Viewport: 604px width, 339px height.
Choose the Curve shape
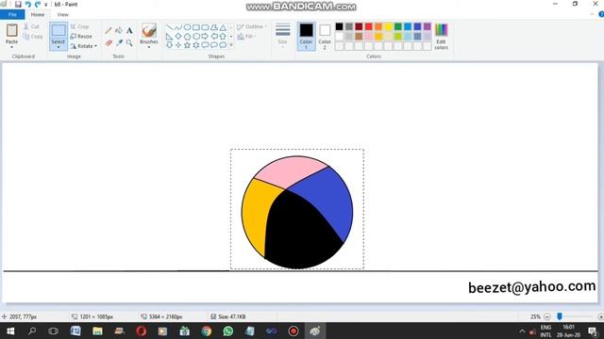click(x=178, y=27)
